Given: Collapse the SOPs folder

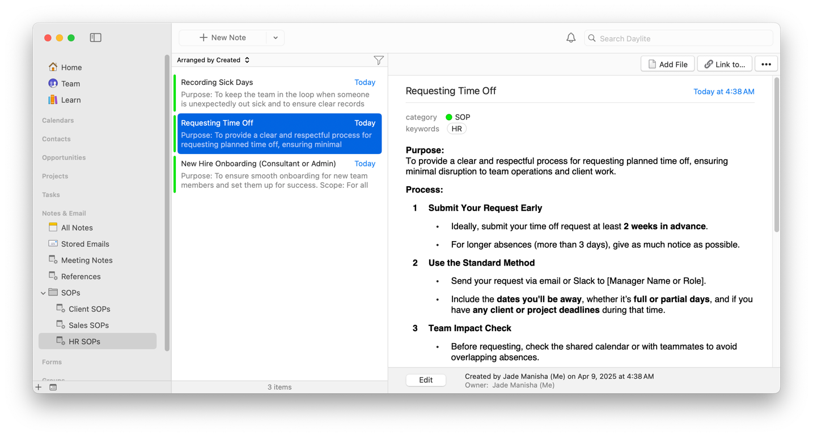Looking at the screenshot, I should pyautogui.click(x=43, y=293).
